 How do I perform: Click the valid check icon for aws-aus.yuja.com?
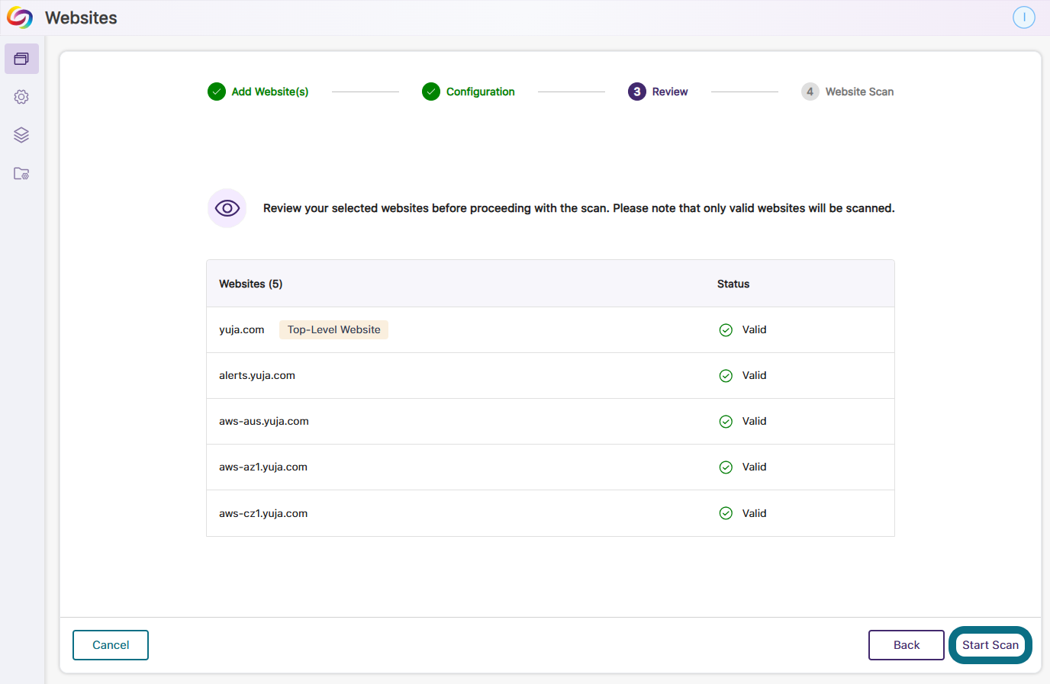point(726,422)
